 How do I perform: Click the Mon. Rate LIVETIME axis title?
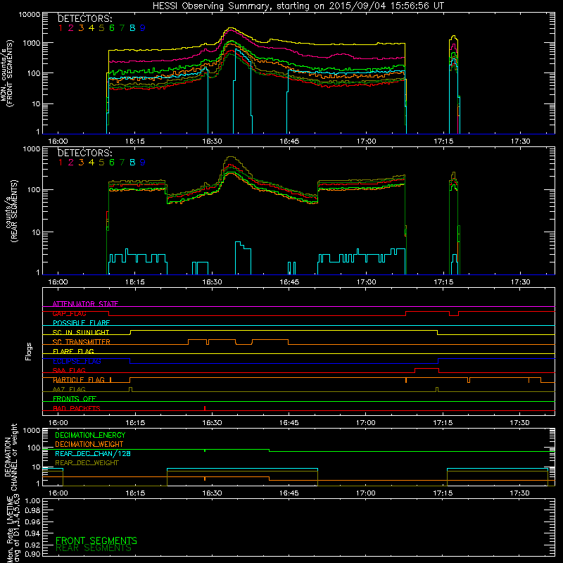(13, 529)
